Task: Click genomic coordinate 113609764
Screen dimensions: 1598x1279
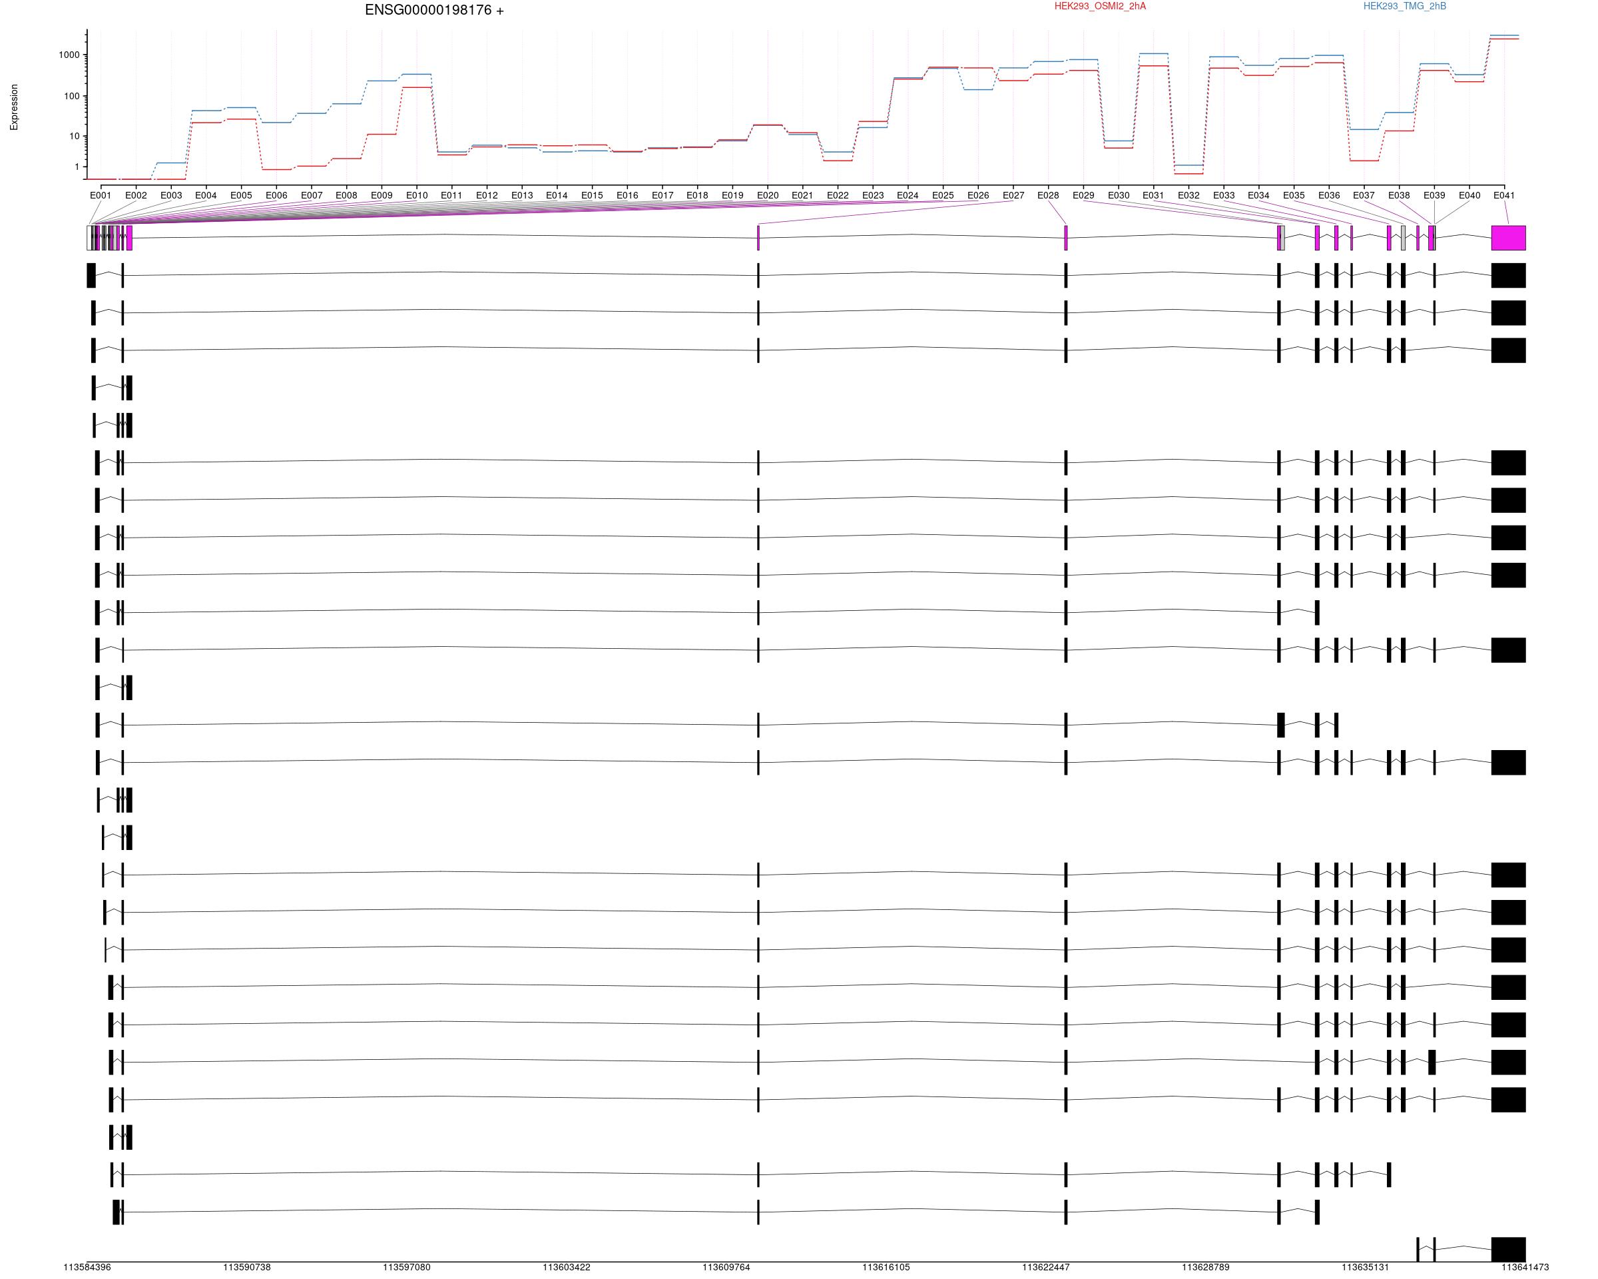Action: point(726,1267)
